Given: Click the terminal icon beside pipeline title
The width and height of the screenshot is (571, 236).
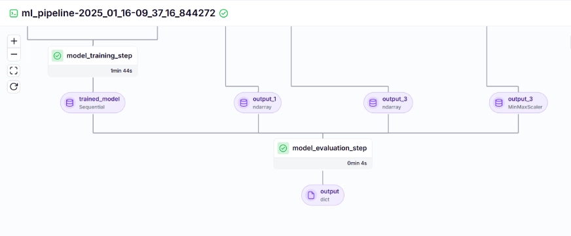Looking at the screenshot, I should click(14, 14).
